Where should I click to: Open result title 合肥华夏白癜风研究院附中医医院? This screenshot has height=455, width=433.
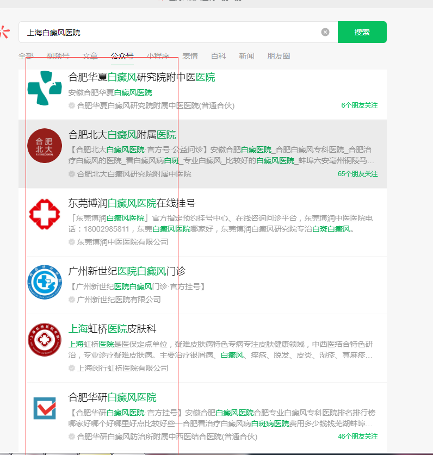pyautogui.click(x=142, y=77)
